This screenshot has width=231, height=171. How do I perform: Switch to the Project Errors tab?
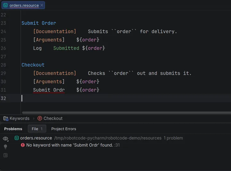(64, 129)
